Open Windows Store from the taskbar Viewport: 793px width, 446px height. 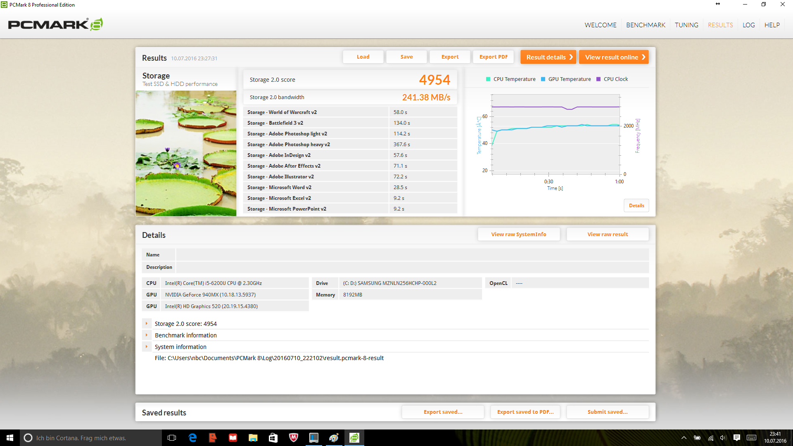273,438
